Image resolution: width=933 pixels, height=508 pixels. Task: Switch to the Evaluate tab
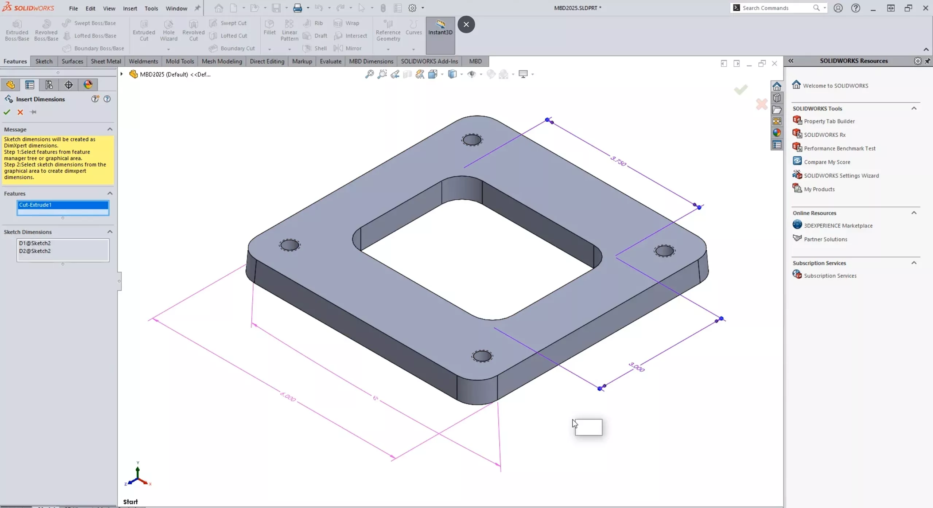330,61
